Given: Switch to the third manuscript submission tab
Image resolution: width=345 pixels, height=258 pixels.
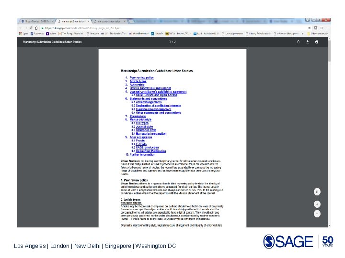Looking at the screenshot, I should (x=109, y=21).
